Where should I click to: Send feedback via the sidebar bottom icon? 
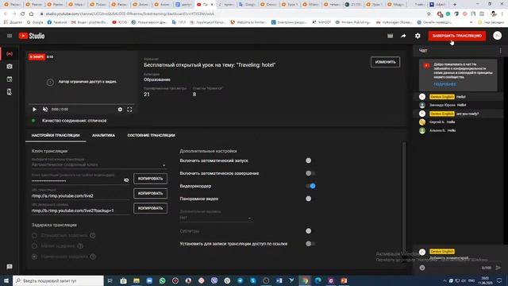10,267
